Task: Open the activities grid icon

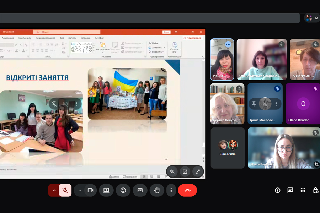Action: pyautogui.click(x=303, y=190)
